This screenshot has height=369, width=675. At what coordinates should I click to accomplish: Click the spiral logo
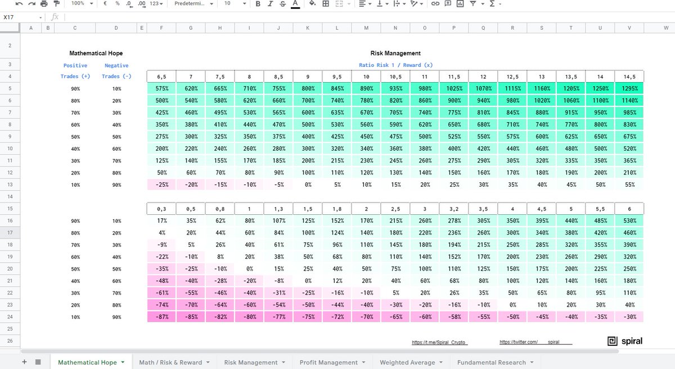tap(624, 341)
